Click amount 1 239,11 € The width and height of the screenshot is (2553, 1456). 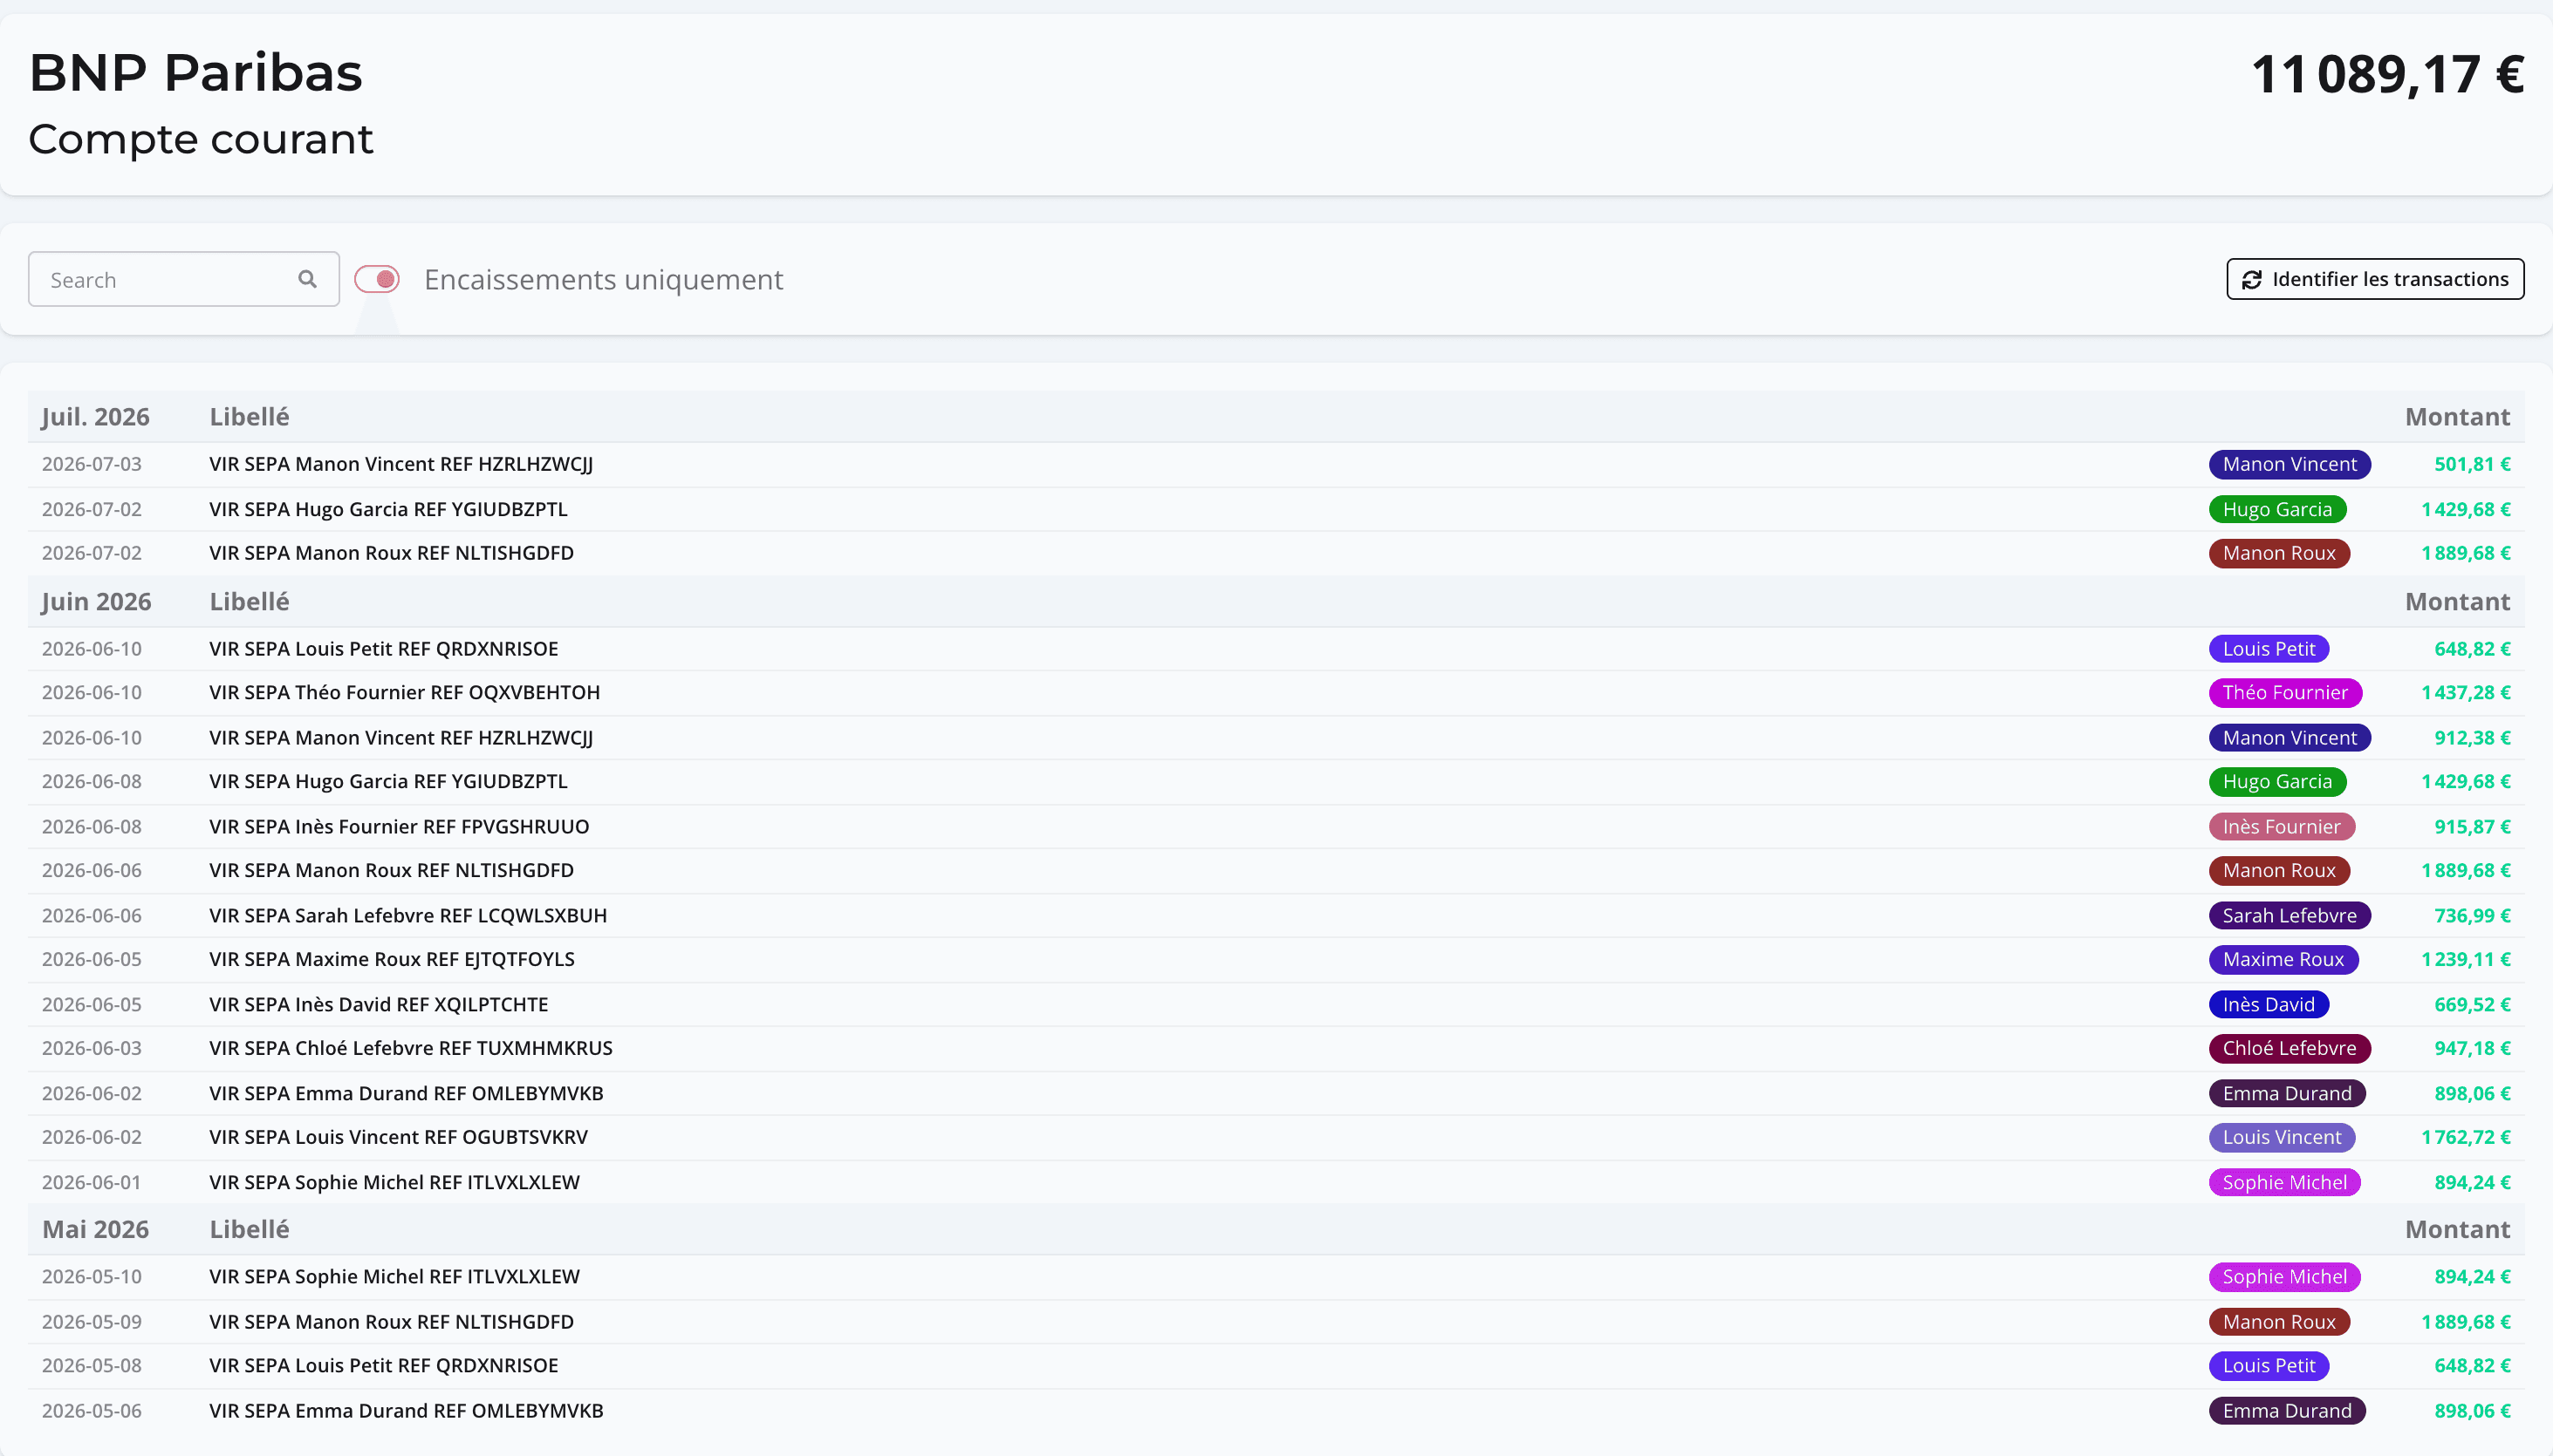point(2466,960)
